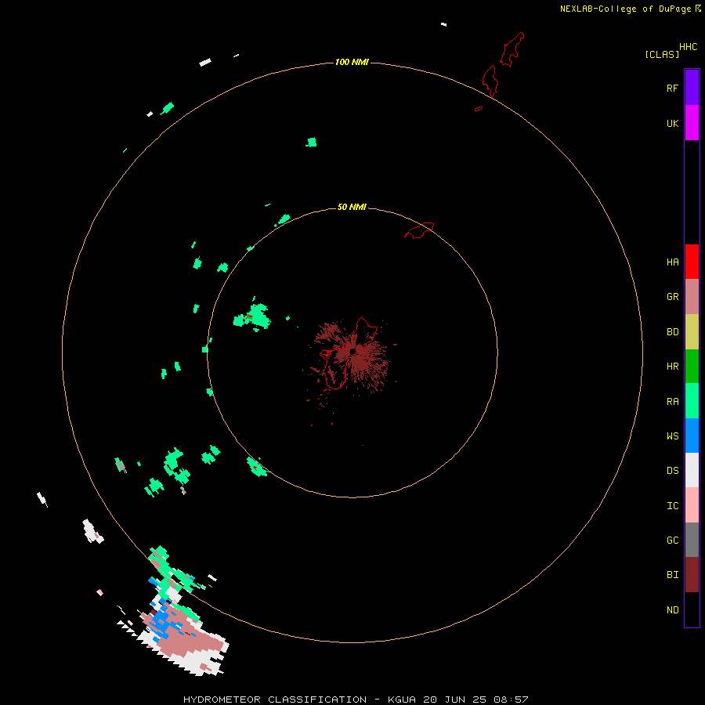This screenshot has height=705, width=705.
Task: Click the IC legend label
Action: click(672, 506)
